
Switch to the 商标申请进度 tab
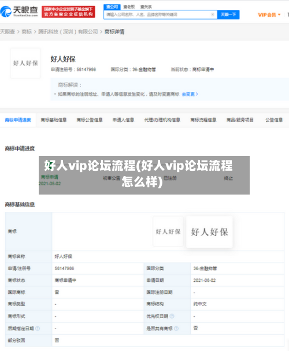pos(18,120)
